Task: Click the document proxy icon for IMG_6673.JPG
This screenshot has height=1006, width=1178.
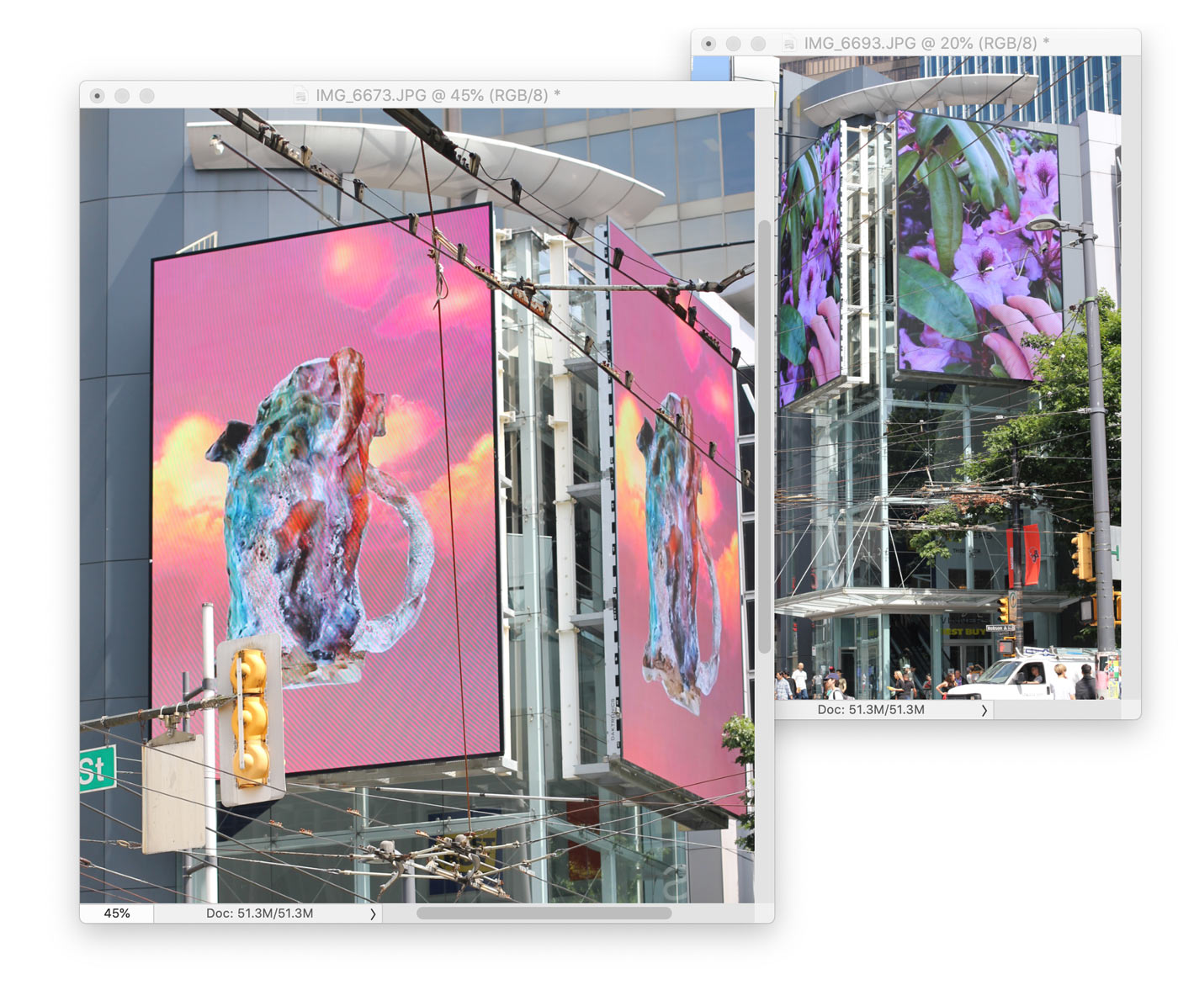Action: (x=300, y=96)
